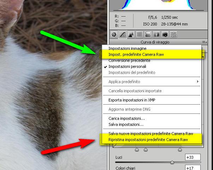This screenshot has width=213, height=170.
Task: Expand the Applica predefinito submenu
Action: click(x=152, y=82)
